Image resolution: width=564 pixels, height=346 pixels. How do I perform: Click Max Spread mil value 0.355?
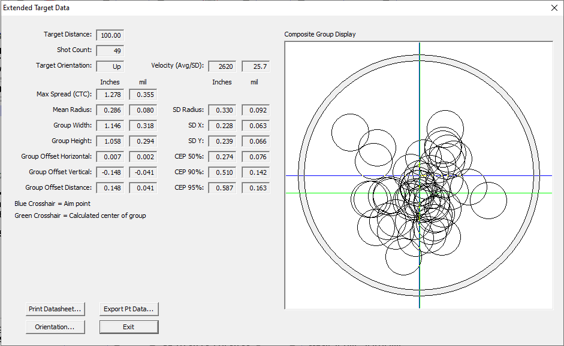(x=143, y=95)
